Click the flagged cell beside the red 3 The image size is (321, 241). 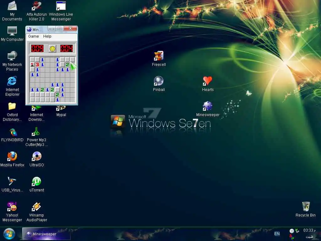tap(32, 65)
